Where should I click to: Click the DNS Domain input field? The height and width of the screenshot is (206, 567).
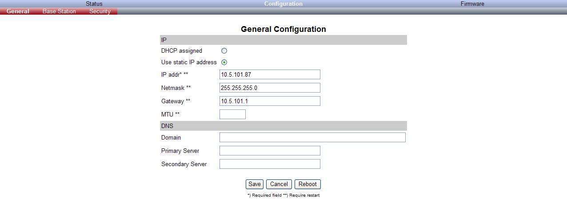point(312,137)
